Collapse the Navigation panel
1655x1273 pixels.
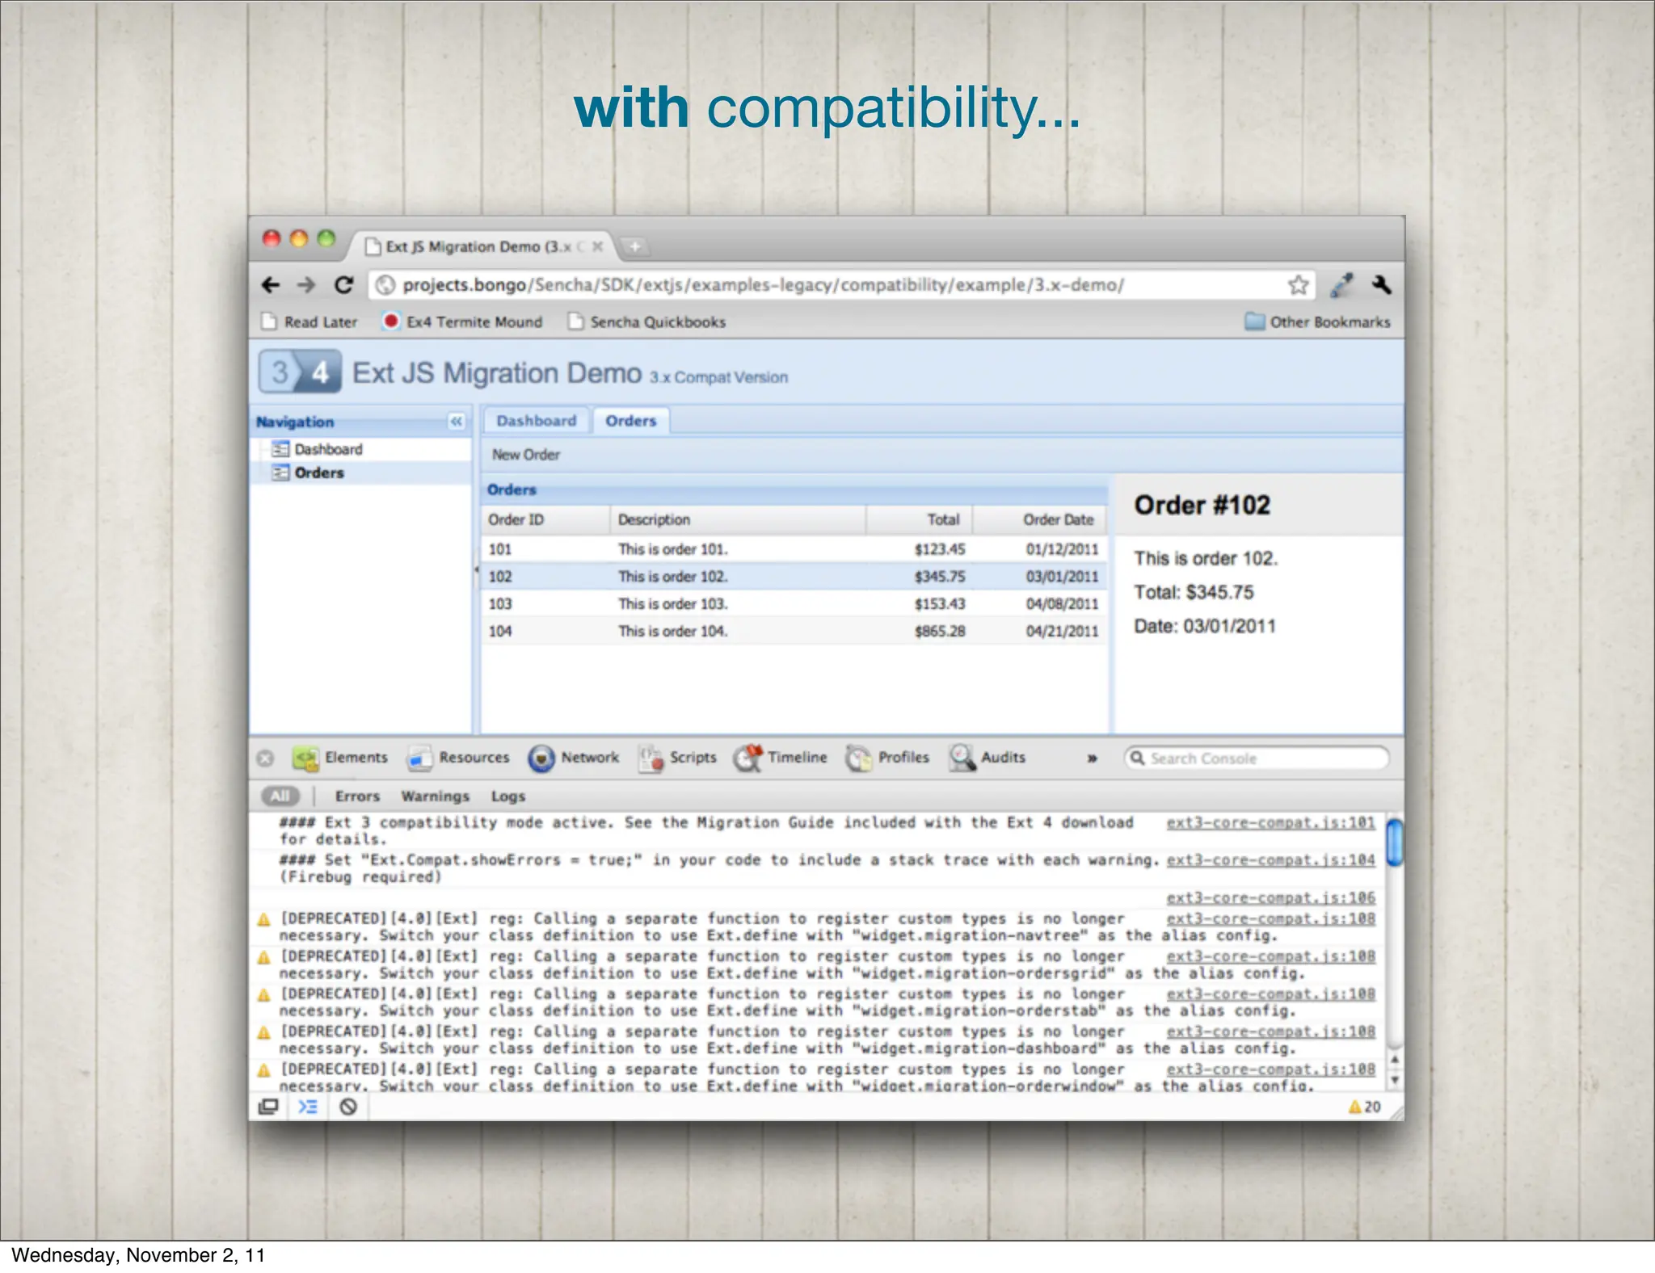click(x=457, y=421)
